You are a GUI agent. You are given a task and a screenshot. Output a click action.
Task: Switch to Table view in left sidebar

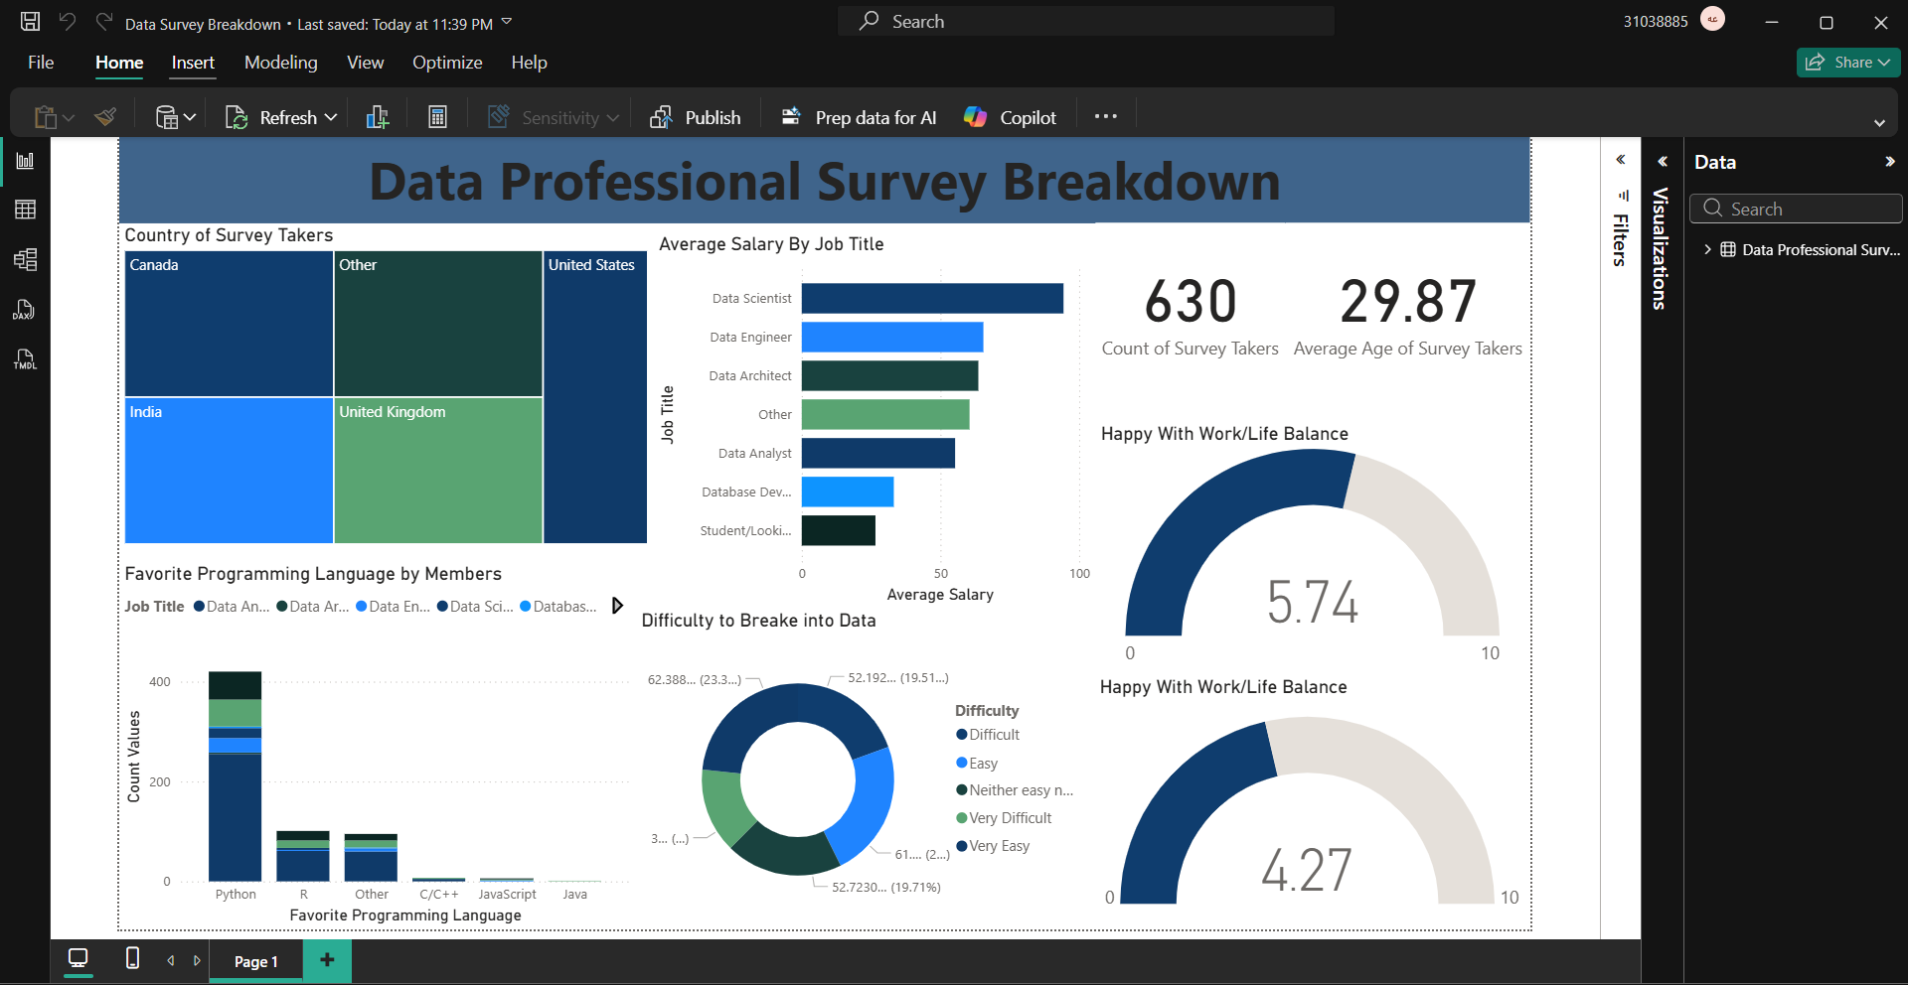pos(25,210)
